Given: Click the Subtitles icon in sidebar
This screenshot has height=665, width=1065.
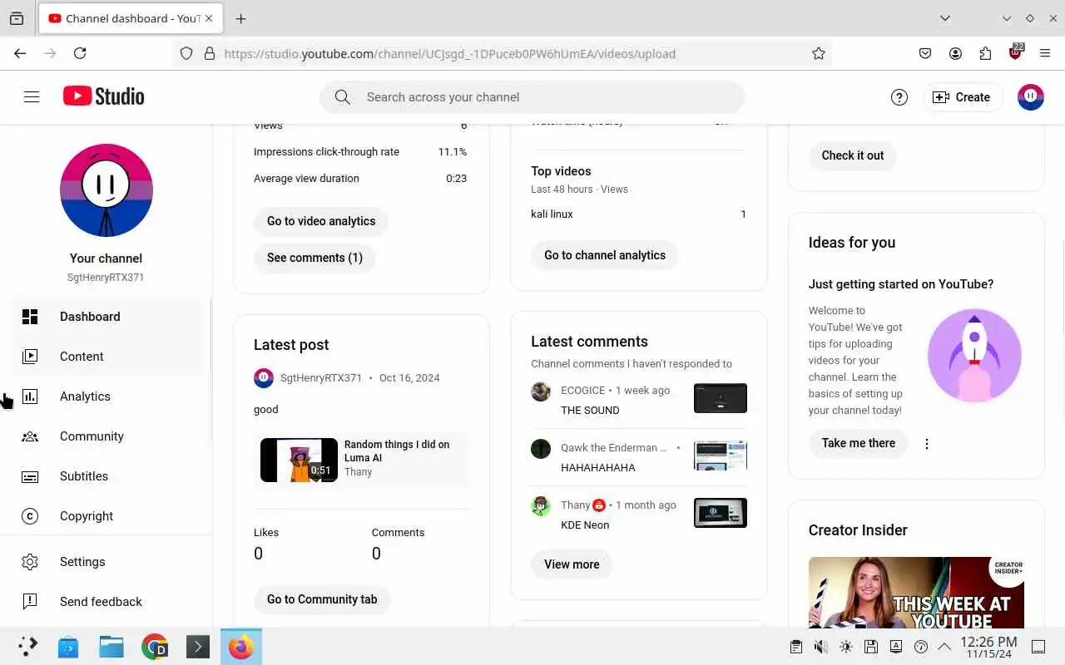Looking at the screenshot, I should click(x=30, y=476).
